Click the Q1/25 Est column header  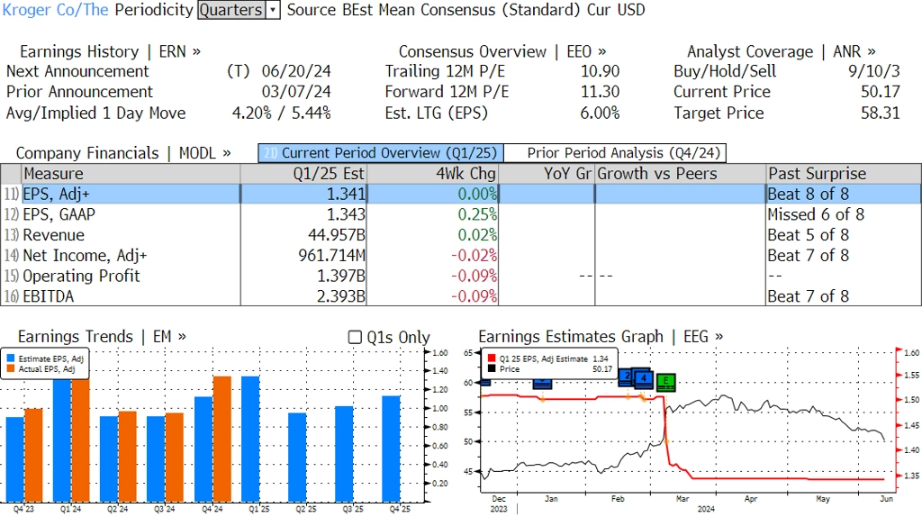tap(303, 174)
